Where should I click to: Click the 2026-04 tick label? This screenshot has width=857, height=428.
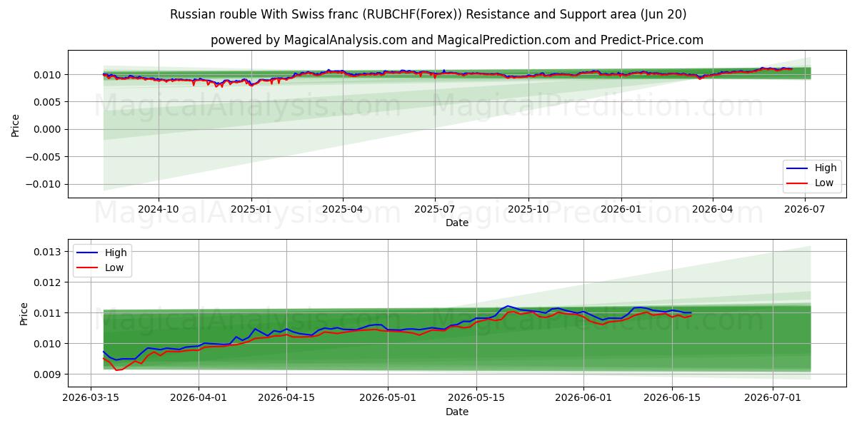pos(713,209)
